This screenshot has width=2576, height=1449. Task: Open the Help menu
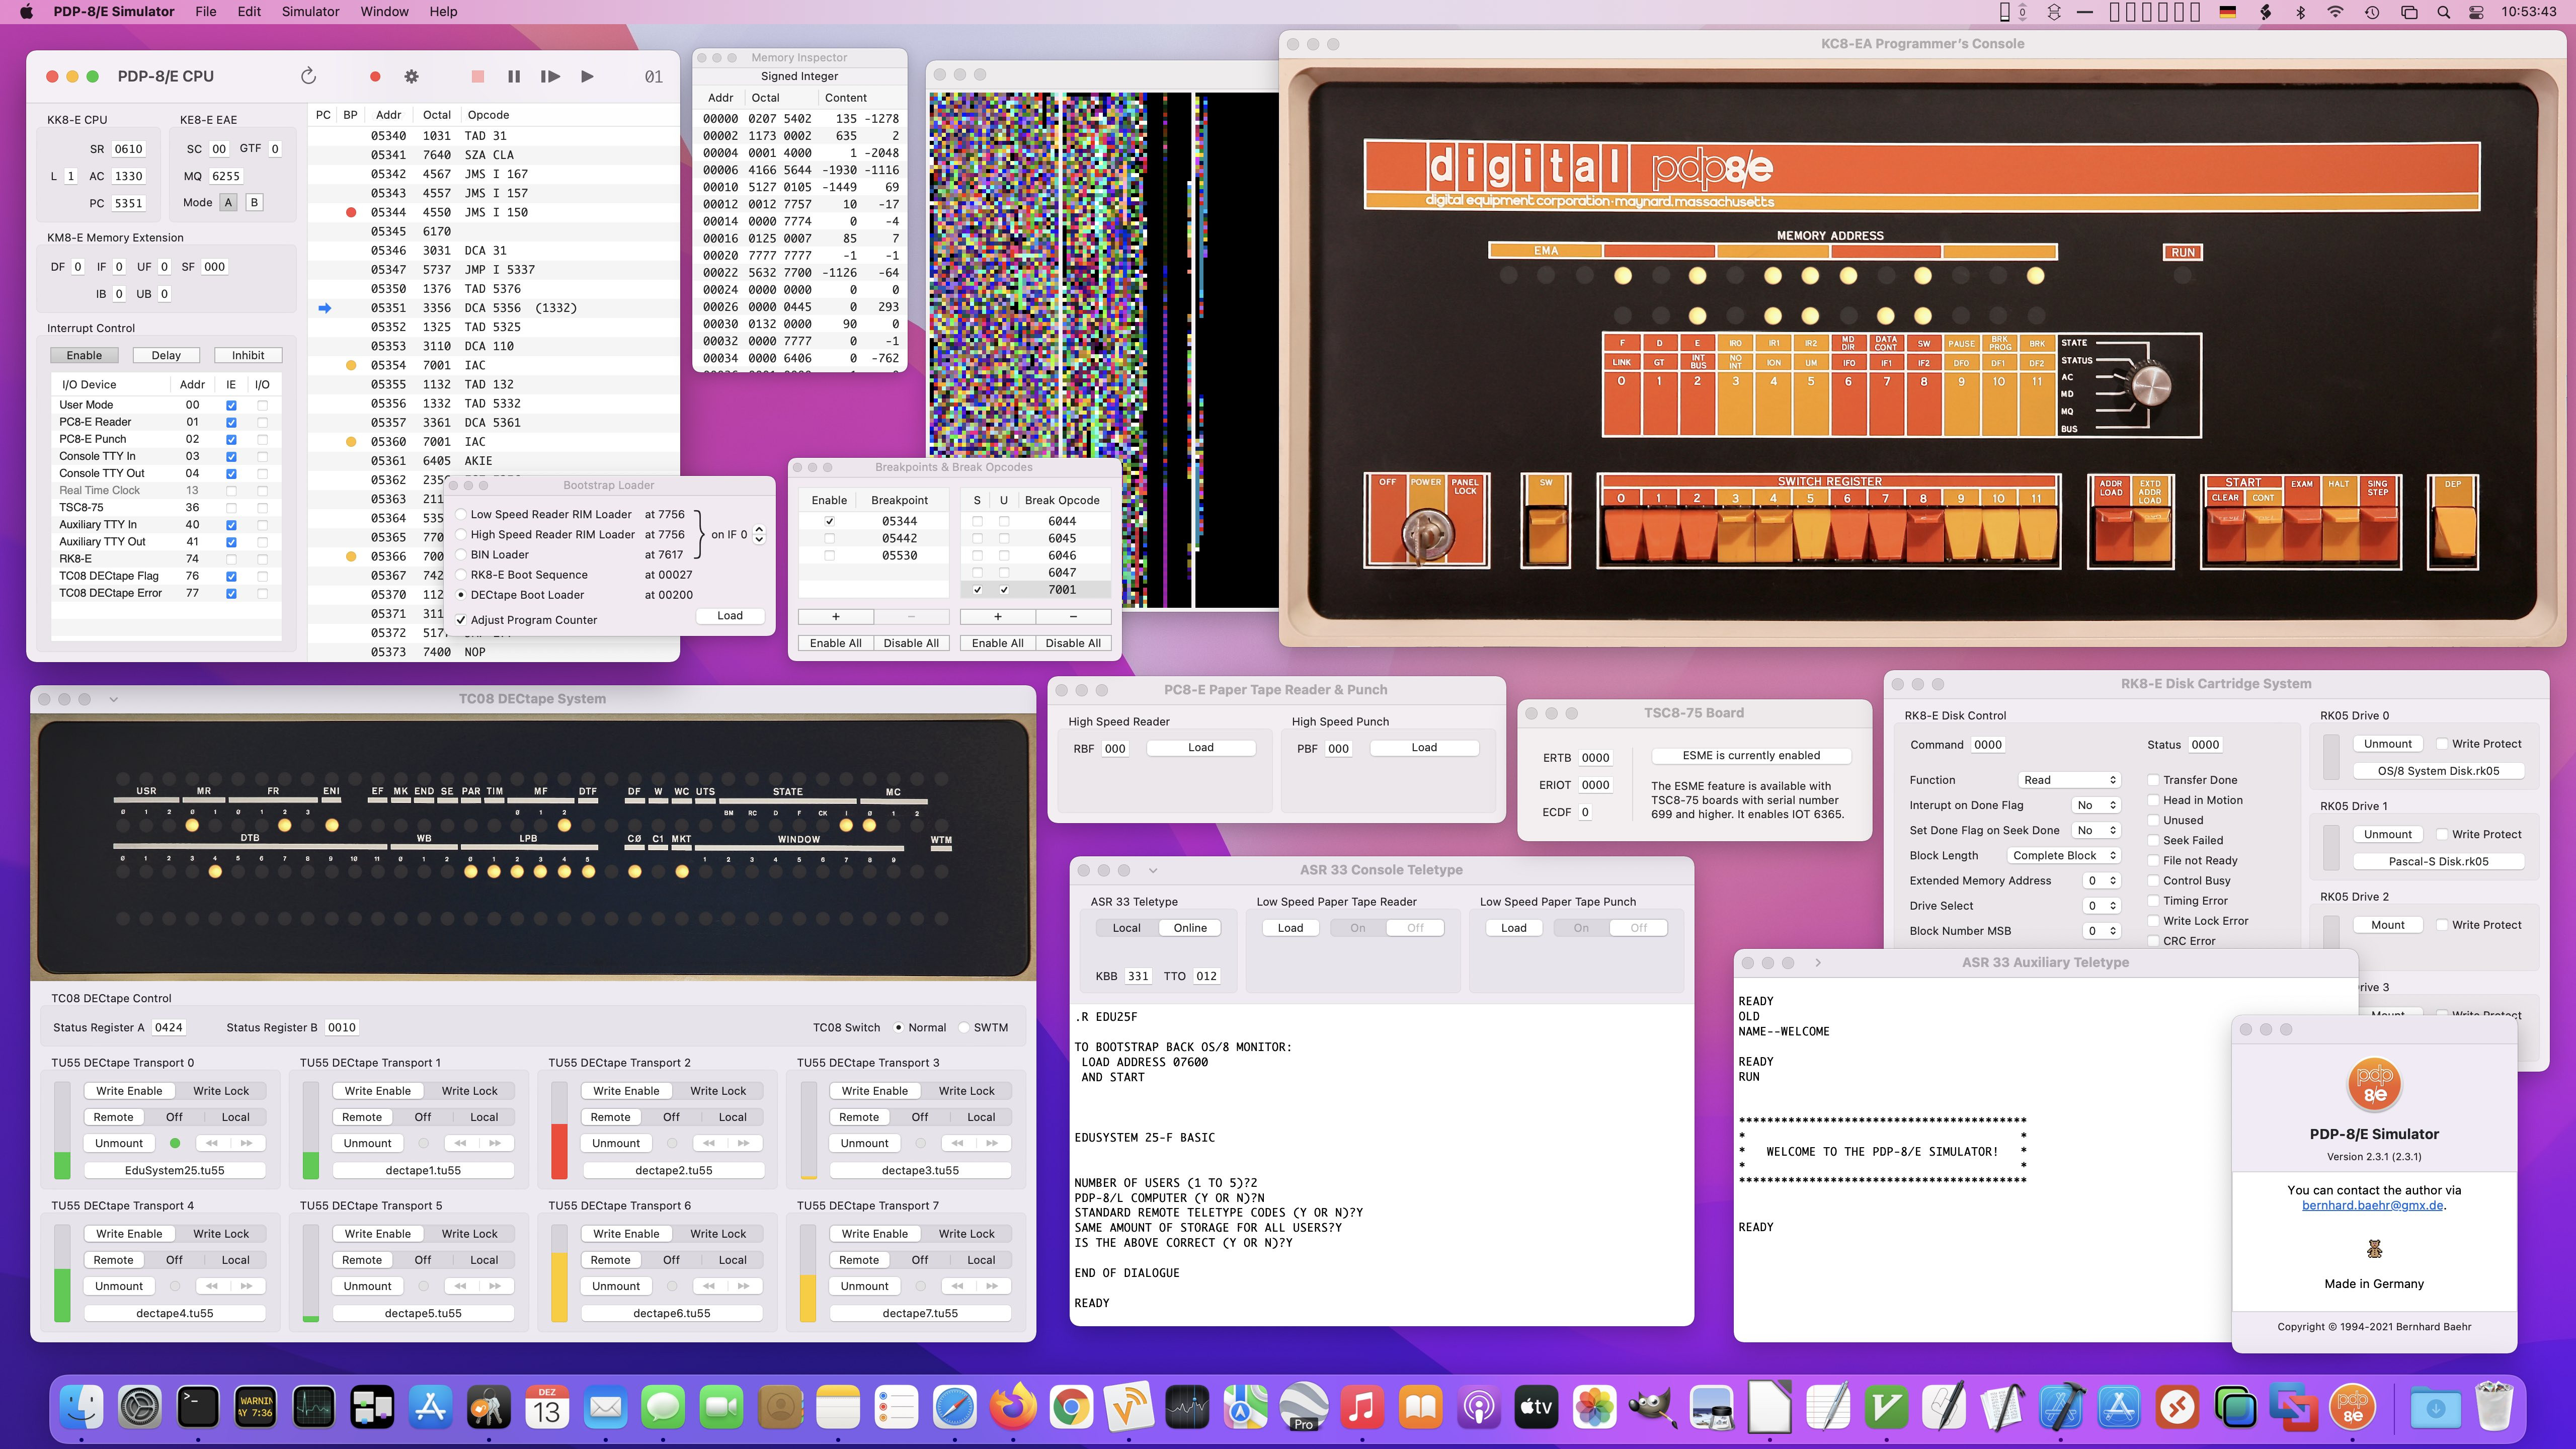[443, 12]
